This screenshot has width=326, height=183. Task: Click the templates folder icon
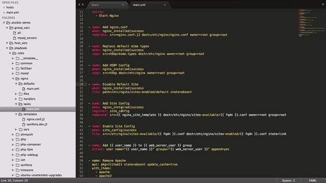point(20,114)
